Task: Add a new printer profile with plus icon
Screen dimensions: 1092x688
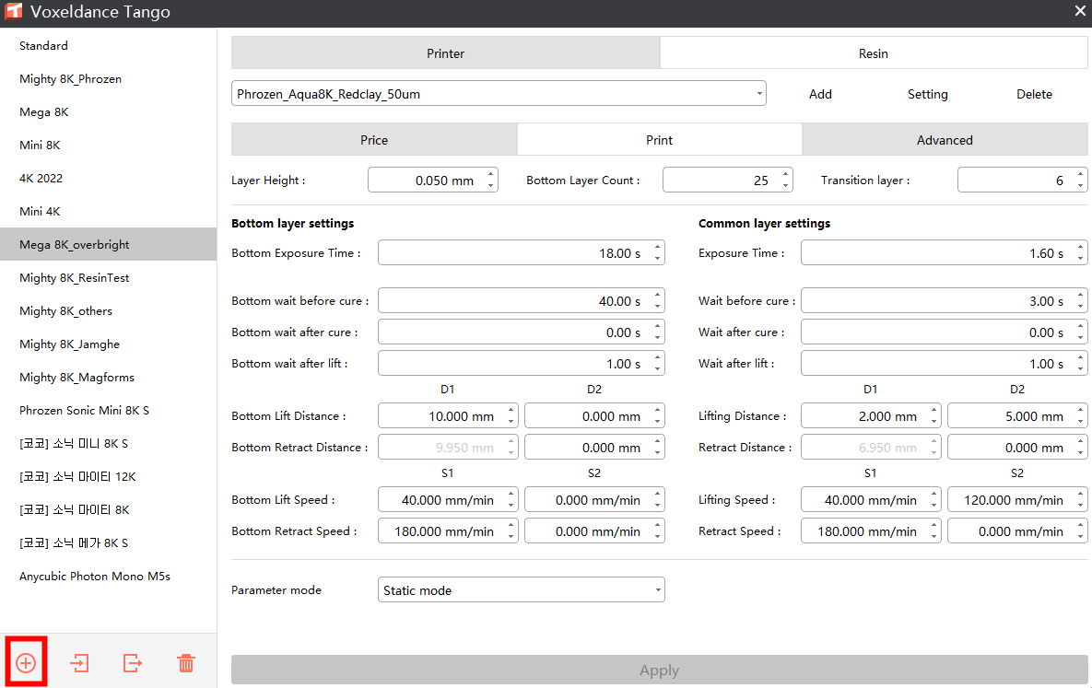Action: (x=26, y=662)
